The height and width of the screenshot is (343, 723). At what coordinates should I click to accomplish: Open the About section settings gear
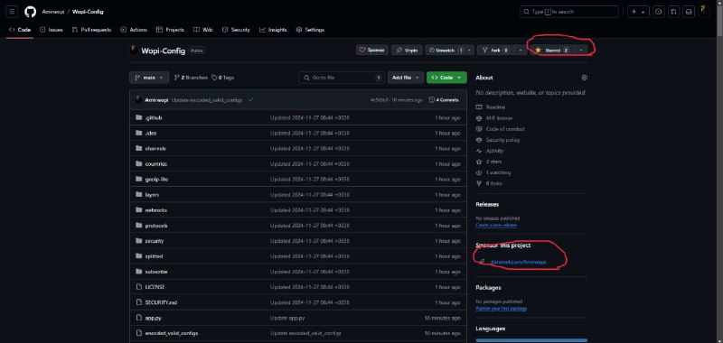[584, 78]
